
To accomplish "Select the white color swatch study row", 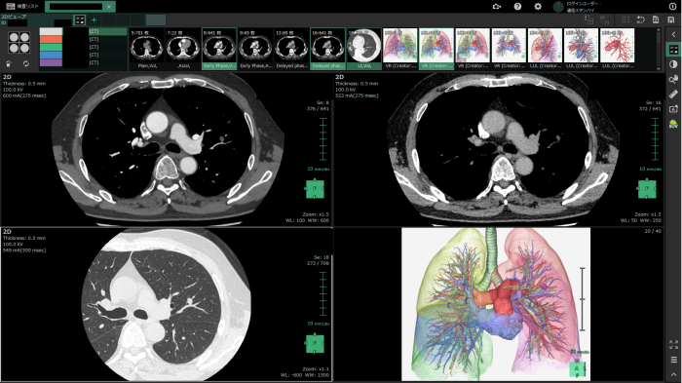I will [51, 31].
